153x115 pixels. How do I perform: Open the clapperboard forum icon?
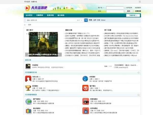(85, 111)
